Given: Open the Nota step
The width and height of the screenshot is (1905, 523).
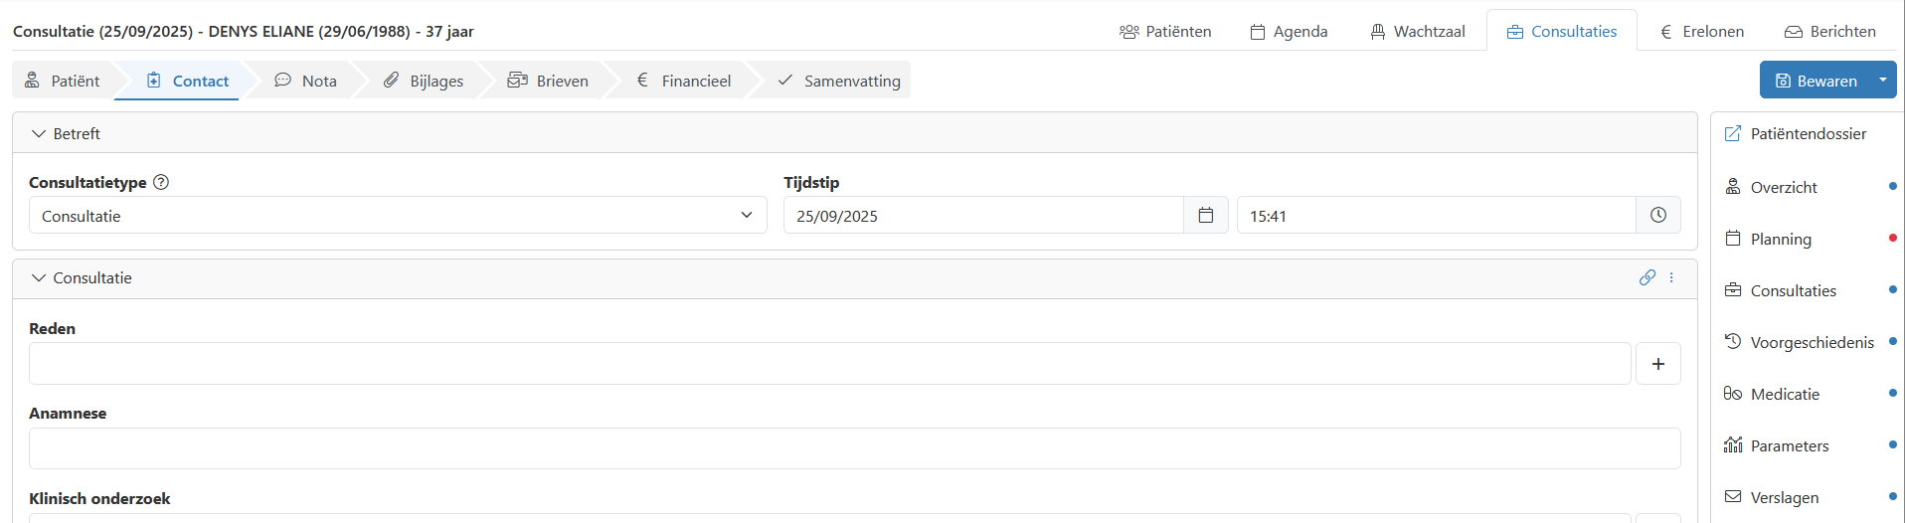Looking at the screenshot, I should pyautogui.click(x=306, y=81).
